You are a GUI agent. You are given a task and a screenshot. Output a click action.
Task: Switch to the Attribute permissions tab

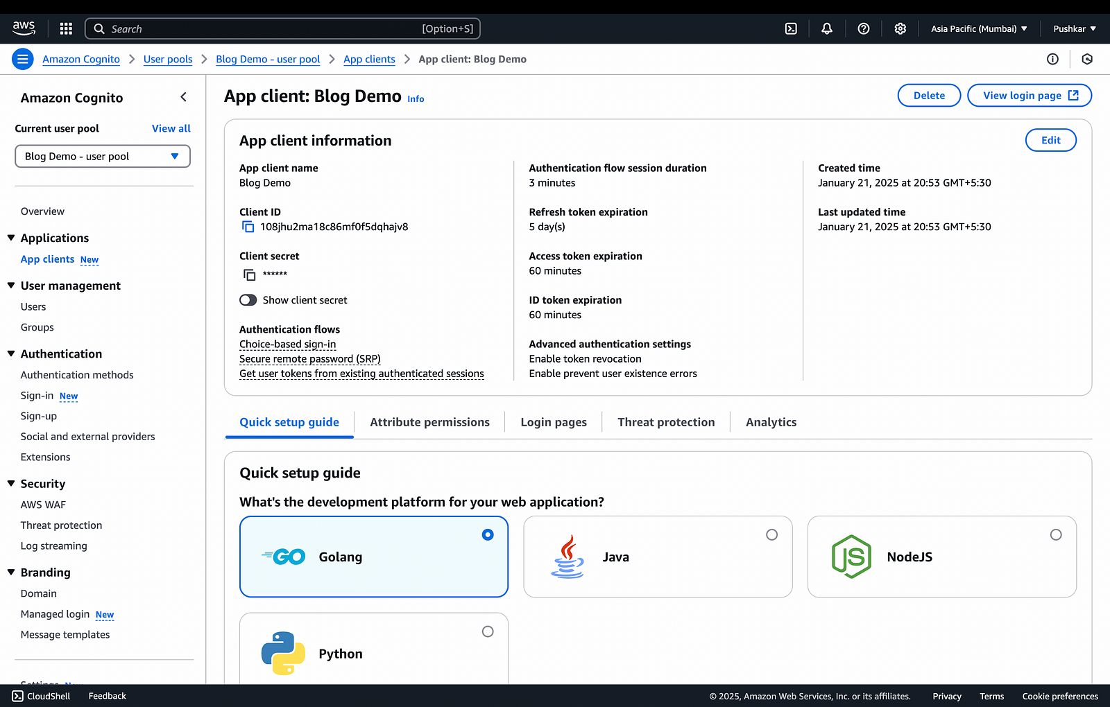pos(429,422)
